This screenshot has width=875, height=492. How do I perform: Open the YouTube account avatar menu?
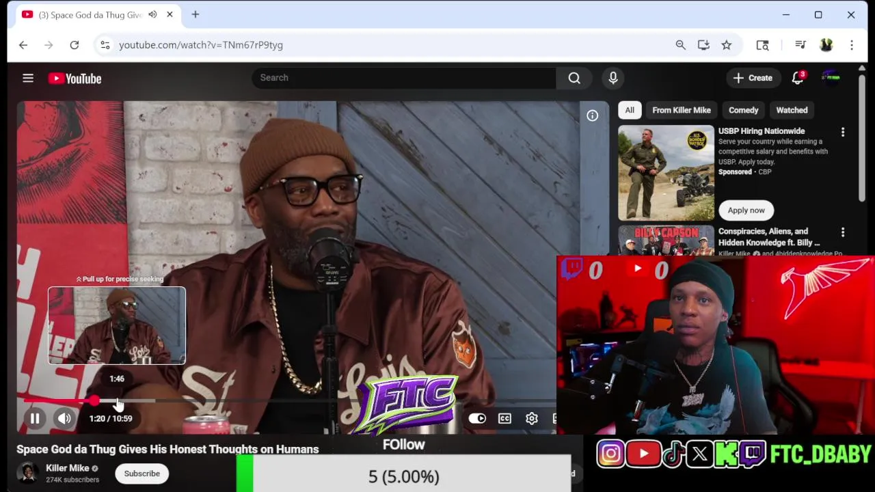coord(831,78)
